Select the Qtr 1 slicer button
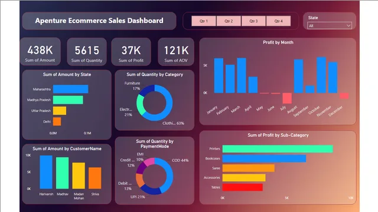Screen dimensions: 378x212 tap(204, 21)
